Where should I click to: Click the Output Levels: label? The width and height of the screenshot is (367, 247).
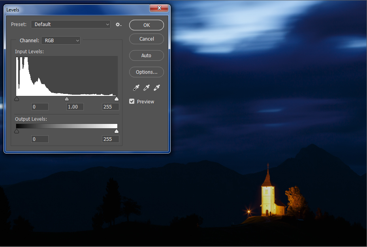coord(31,119)
